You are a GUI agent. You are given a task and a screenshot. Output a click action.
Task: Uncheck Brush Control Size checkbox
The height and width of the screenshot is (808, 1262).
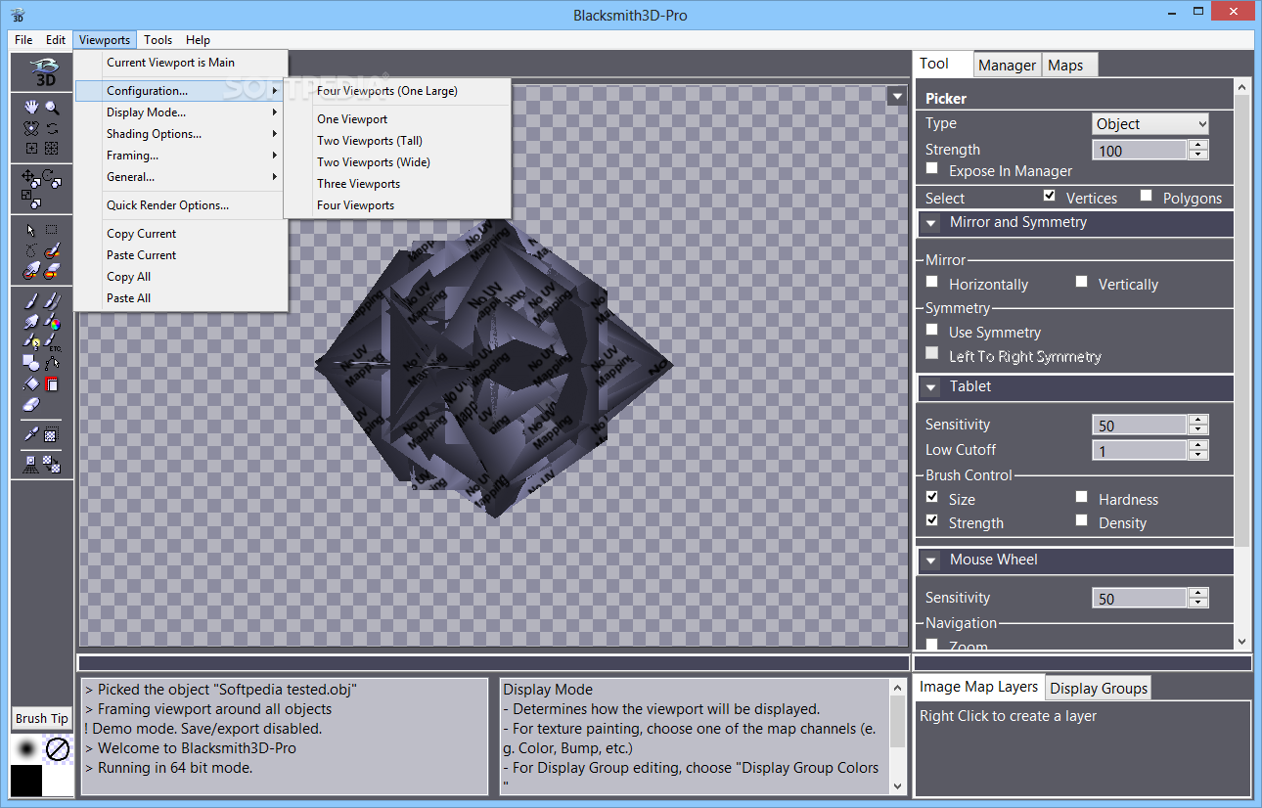pyautogui.click(x=931, y=497)
